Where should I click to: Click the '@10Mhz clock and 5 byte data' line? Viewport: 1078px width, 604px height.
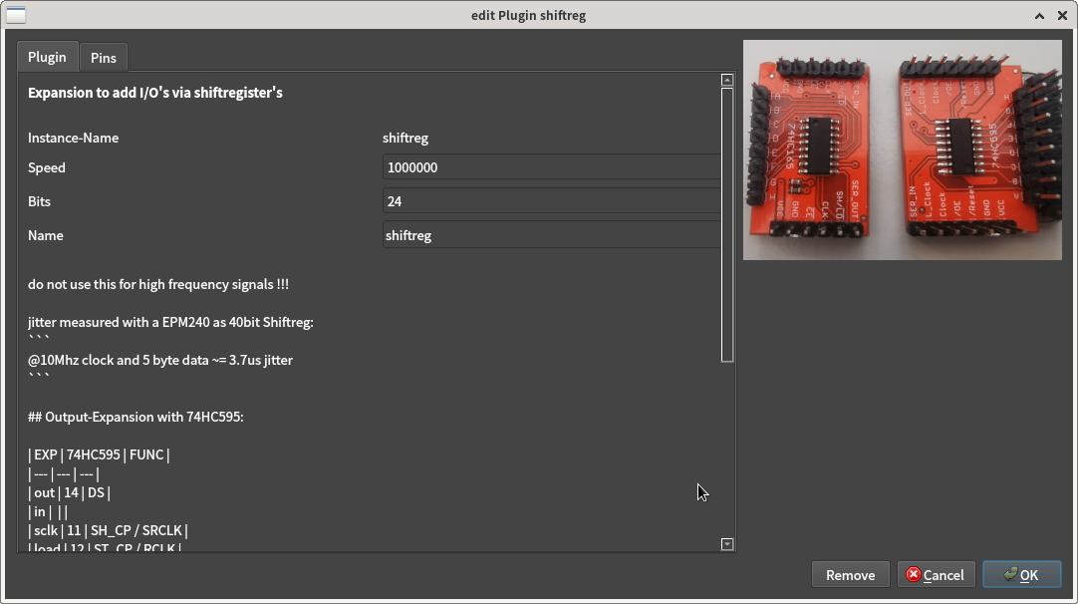pyautogui.click(x=160, y=360)
